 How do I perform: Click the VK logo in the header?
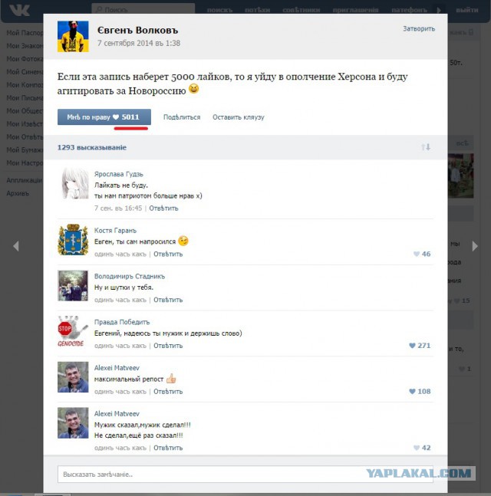19,10
